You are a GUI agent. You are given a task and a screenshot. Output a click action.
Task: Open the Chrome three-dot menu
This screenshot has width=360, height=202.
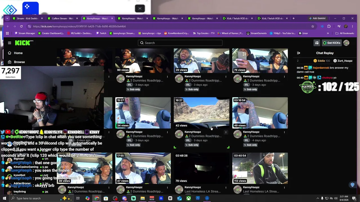(x=352, y=26)
